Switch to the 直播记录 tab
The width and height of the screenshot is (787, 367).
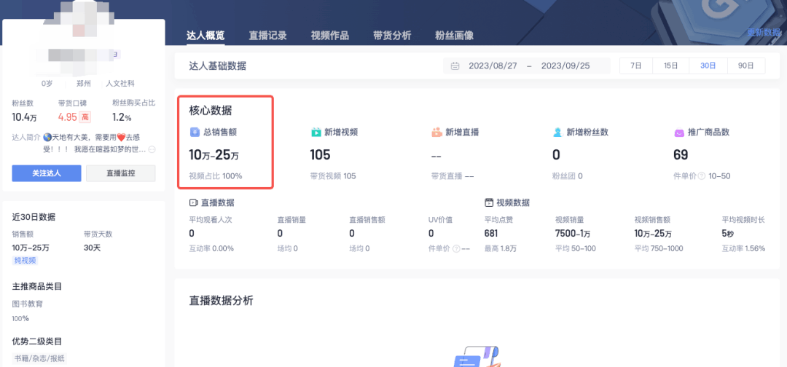pos(267,36)
